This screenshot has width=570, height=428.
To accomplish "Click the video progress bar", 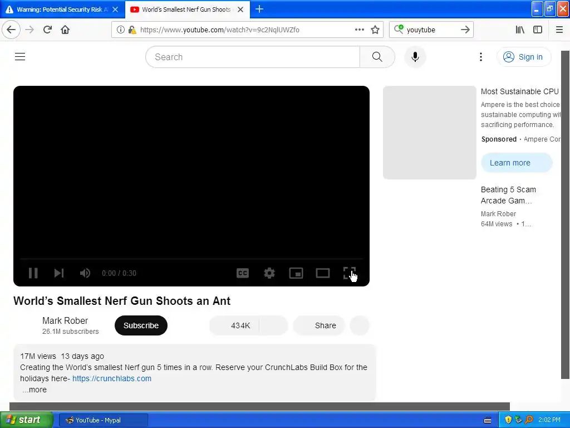I will [191, 259].
